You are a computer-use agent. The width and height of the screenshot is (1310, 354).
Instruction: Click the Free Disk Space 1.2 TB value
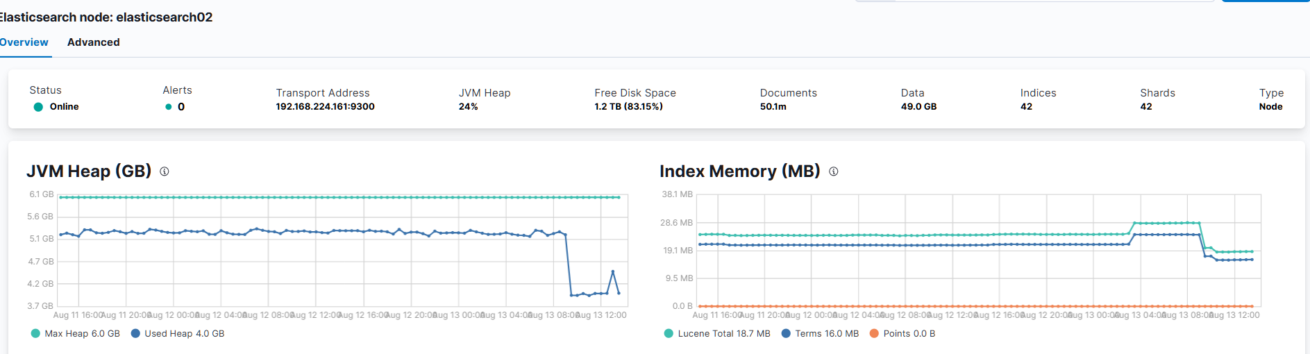(x=628, y=107)
